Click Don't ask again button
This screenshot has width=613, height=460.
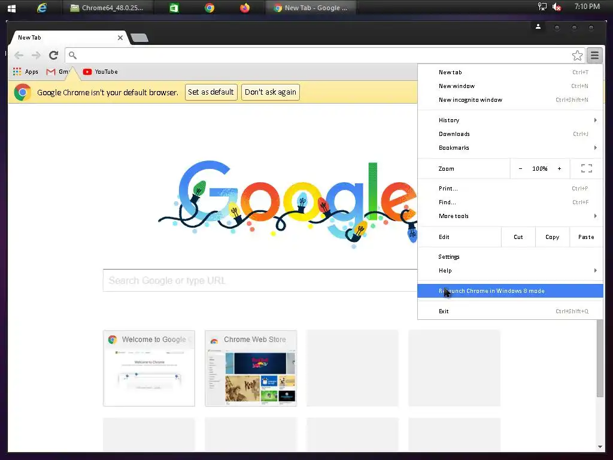click(271, 92)
